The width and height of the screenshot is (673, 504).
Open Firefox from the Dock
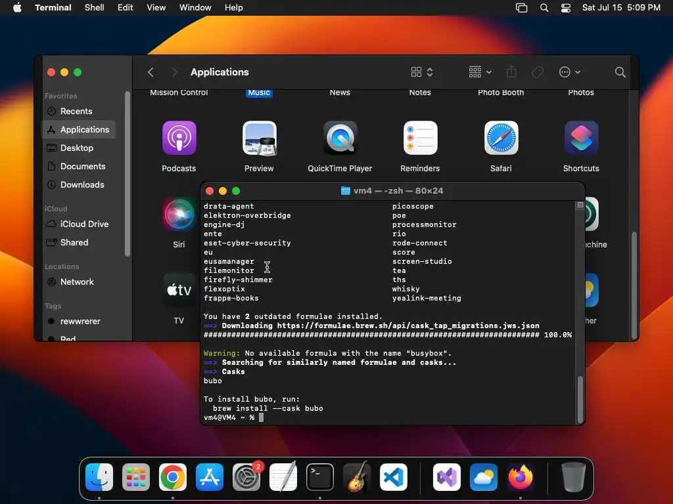(x=521, y=477)
